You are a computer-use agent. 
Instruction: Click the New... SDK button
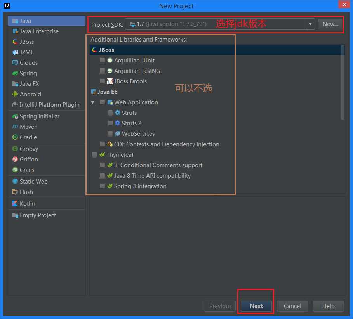coord(330,24)
